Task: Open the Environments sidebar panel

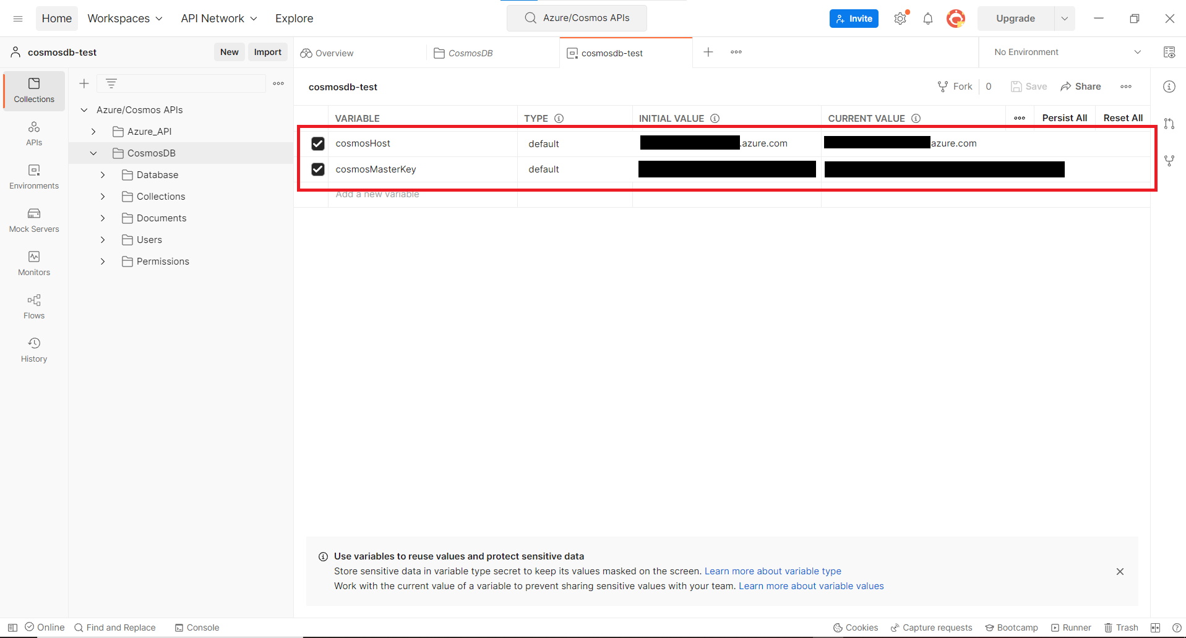Action: 34,177
